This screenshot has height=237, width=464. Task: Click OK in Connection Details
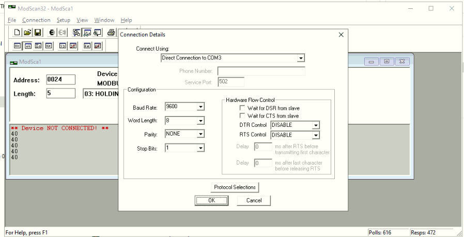(x=211, y=201)
